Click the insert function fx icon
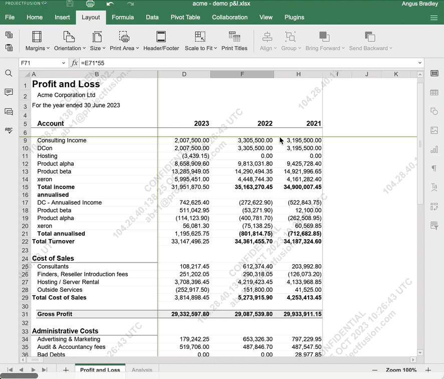This screenshot has height=379, width=444. coord(75,63)
